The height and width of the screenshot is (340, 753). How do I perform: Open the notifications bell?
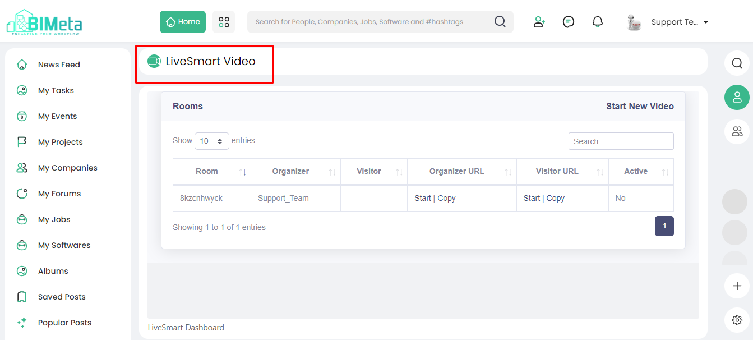(x=598, y=22)
